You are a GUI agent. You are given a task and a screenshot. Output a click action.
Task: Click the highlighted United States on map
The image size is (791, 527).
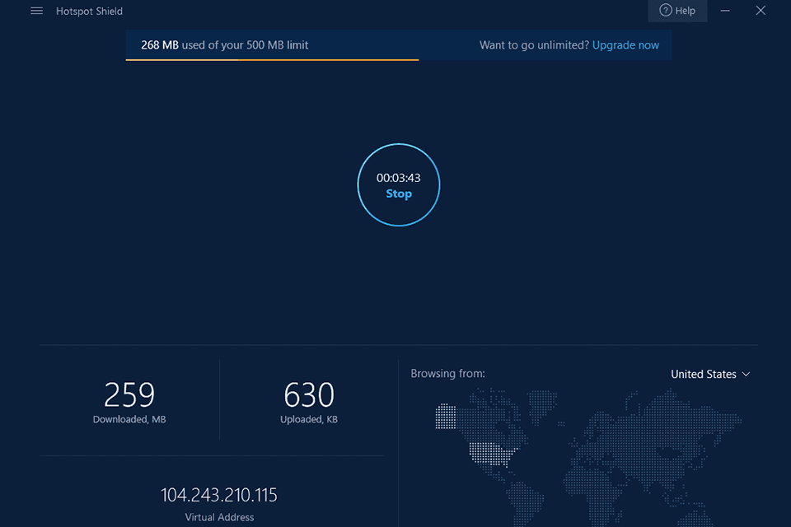492,454
